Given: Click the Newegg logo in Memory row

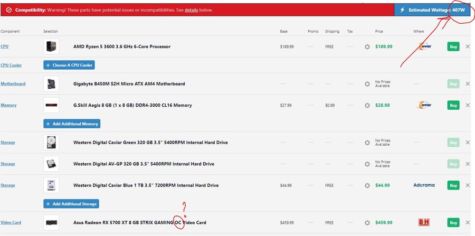Looking at the screenshot, I should [424, 105].
